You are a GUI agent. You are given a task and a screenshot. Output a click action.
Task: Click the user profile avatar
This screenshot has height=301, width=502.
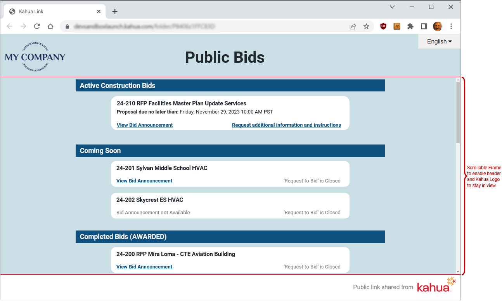pos(438,26)
